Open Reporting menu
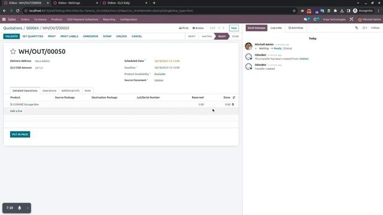 109,19
